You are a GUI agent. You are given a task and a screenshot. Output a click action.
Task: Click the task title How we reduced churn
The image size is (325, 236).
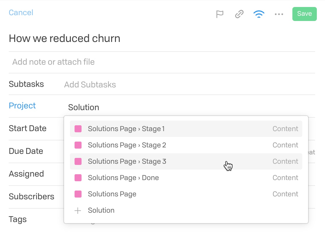coord(64,38)
